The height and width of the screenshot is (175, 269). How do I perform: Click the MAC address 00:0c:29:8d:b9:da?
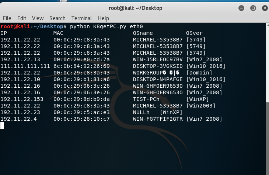81,99
